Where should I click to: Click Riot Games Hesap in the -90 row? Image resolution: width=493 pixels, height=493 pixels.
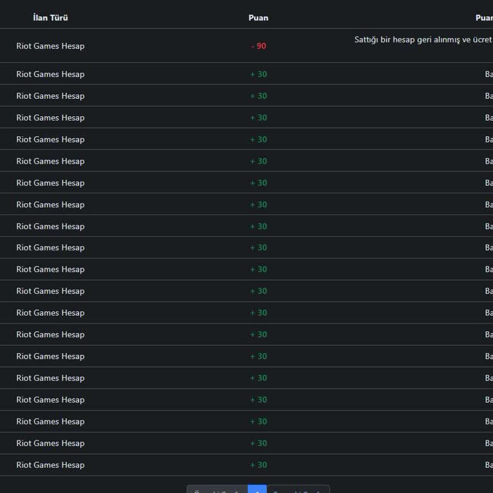click(50, 46)
